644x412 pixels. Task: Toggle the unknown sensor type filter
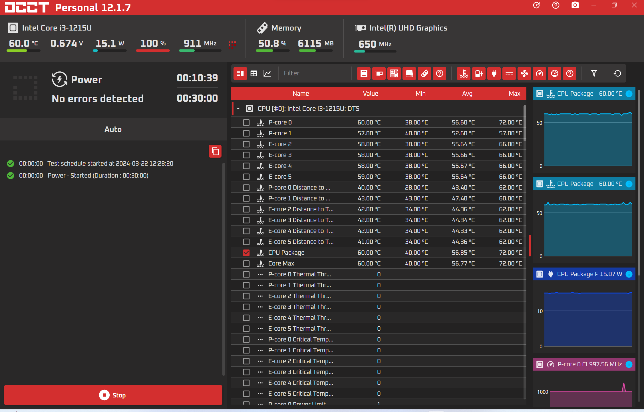(569, 73)
